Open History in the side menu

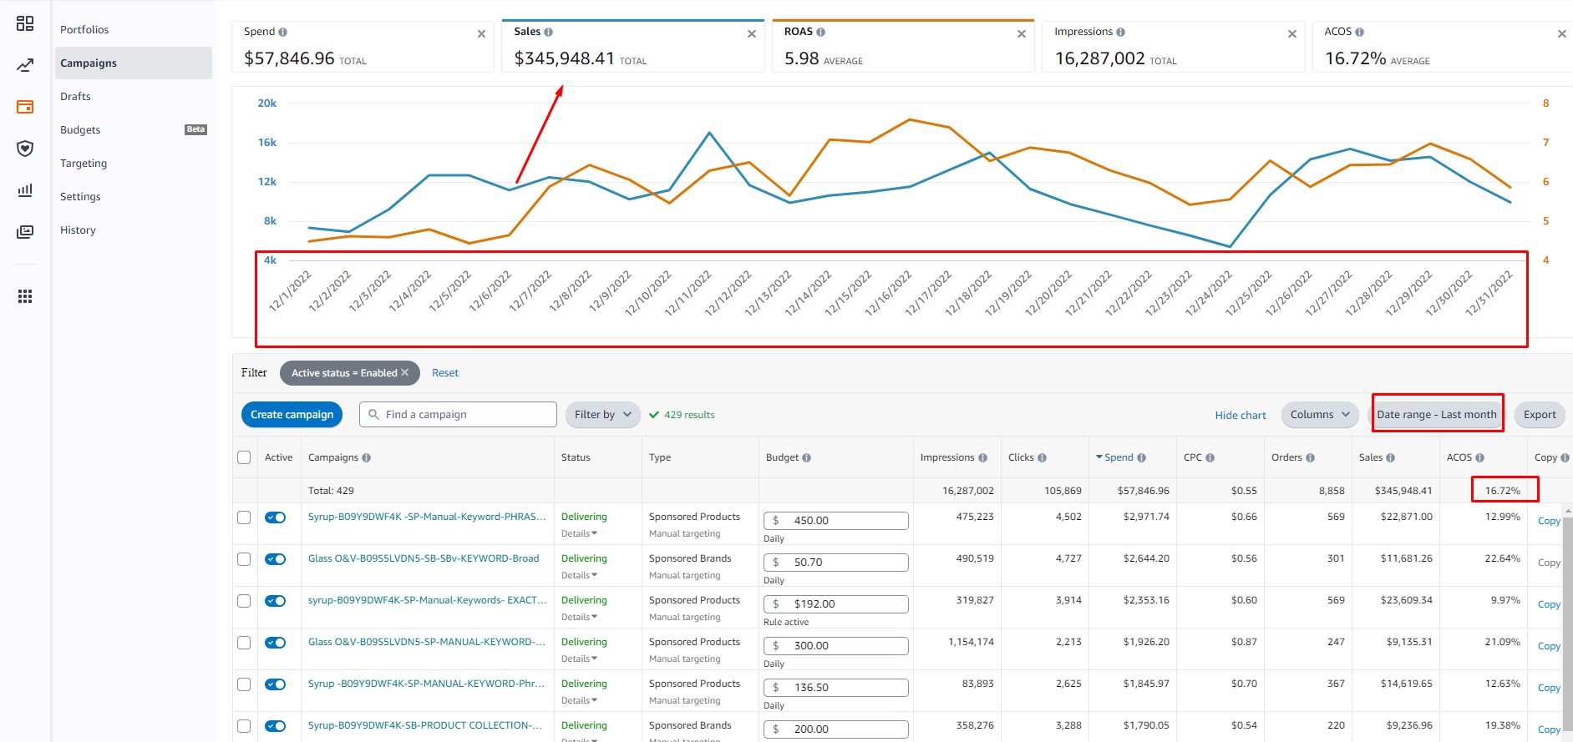pos(78,230)
